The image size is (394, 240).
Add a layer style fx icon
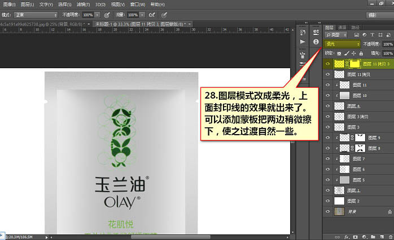pos(347,237)
